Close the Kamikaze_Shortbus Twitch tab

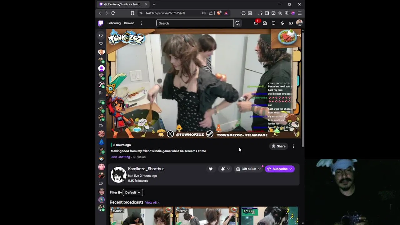(146, 4)
